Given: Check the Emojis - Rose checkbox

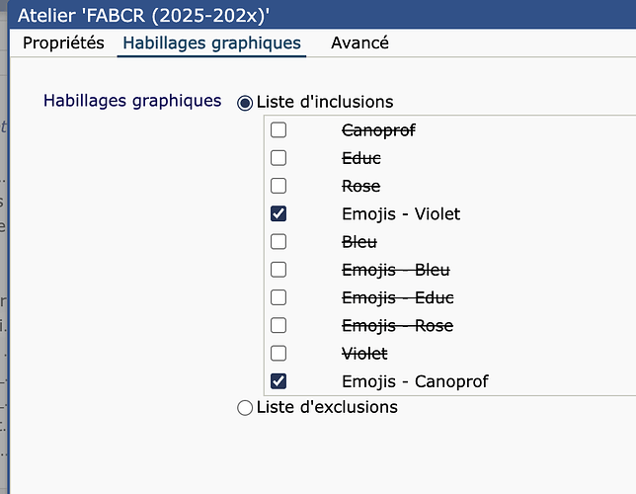Looking at the screenshot, I should point(278,325).
